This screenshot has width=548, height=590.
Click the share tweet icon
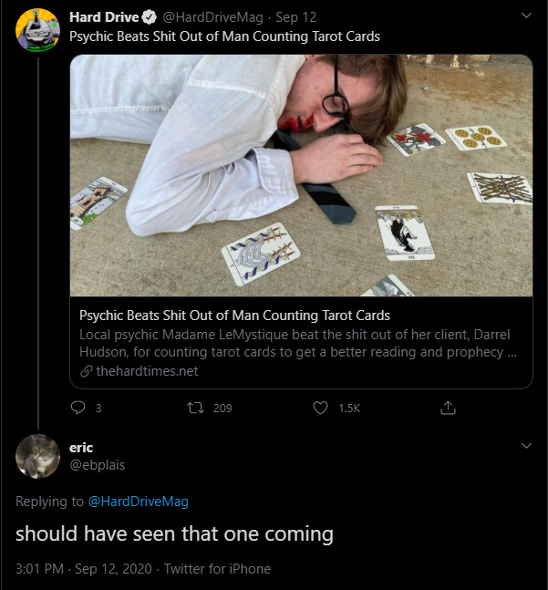(448, 408)
